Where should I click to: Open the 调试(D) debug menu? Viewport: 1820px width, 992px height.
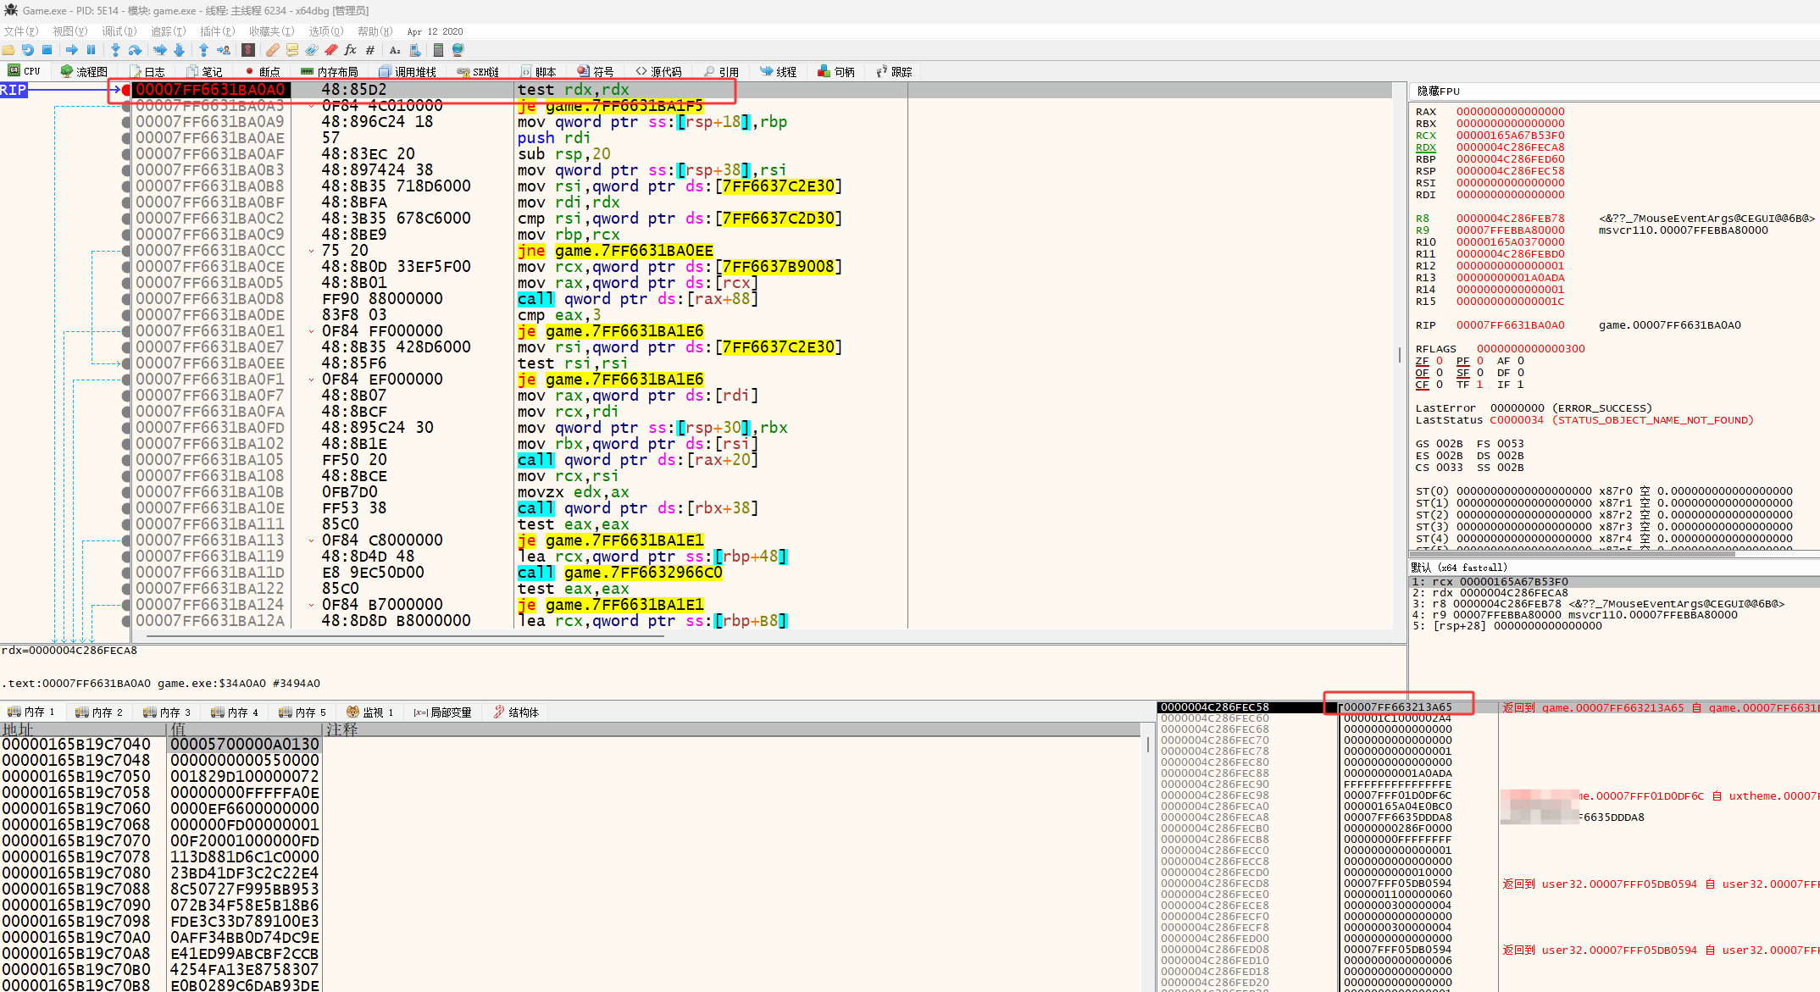[x=119, y=31]
